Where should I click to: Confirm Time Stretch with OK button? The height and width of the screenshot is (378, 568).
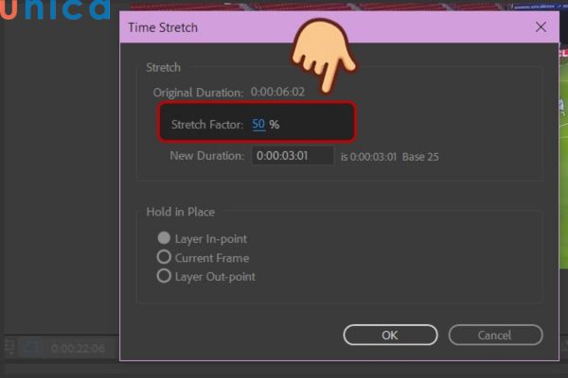pos(390,335)
